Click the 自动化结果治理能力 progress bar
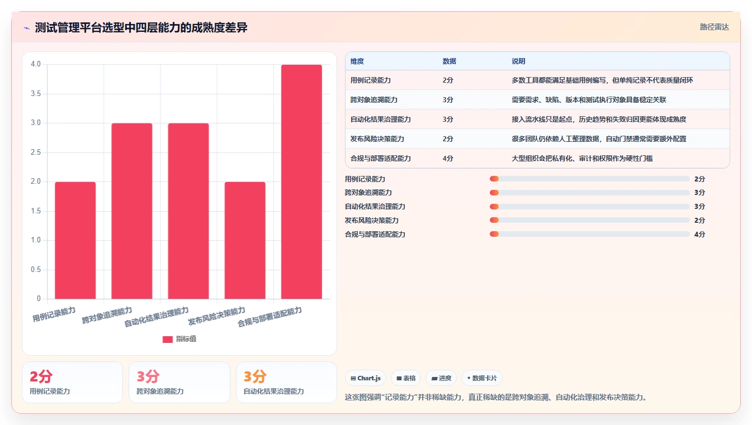 pos(589,207)
